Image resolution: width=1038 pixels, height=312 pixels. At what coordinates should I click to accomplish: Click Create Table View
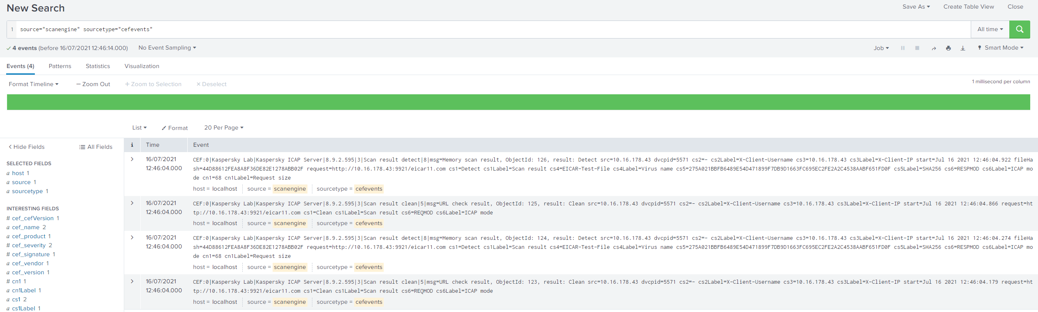[968, 7]
